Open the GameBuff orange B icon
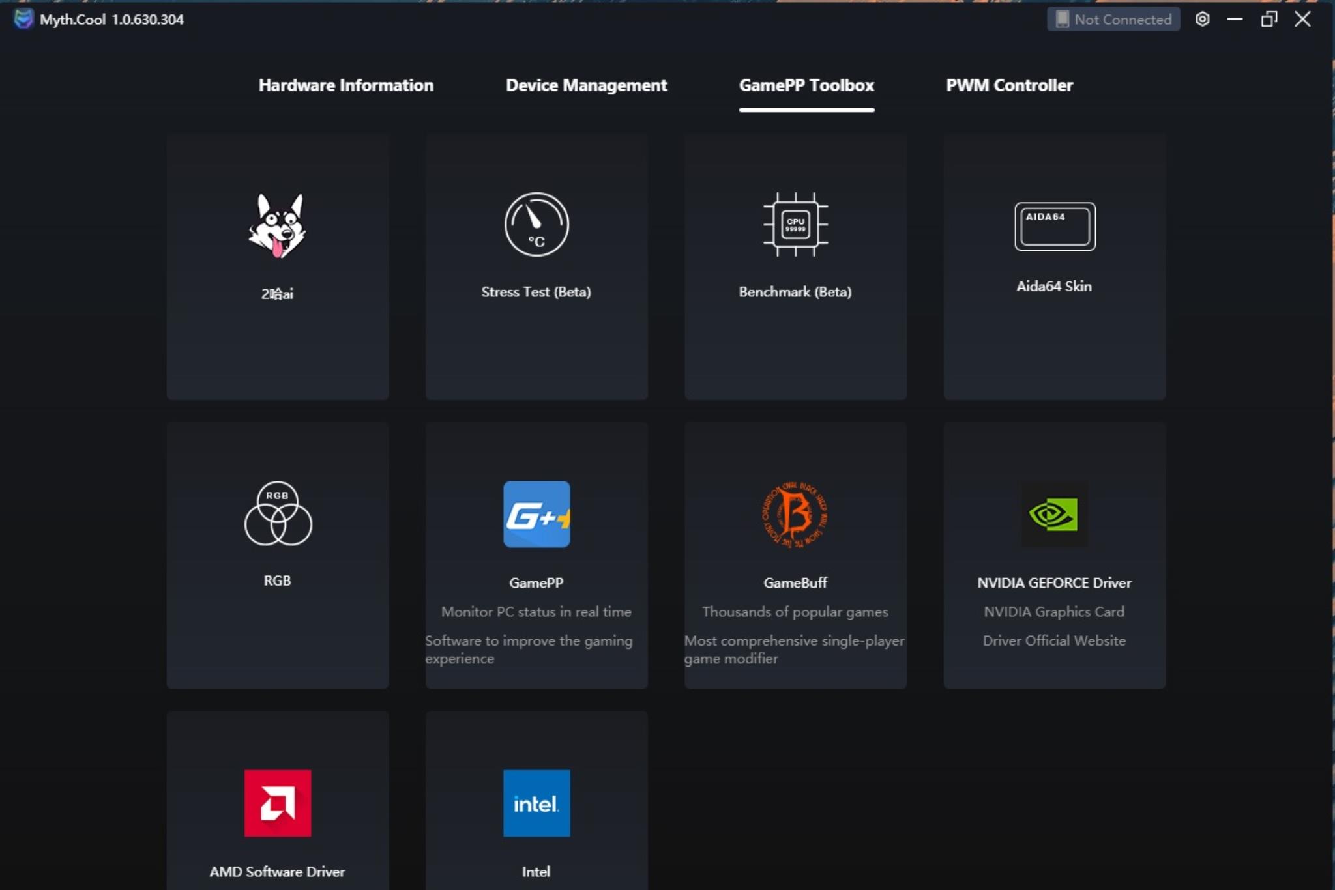Viewport: 1335px width, 890px height. (795, 514)
